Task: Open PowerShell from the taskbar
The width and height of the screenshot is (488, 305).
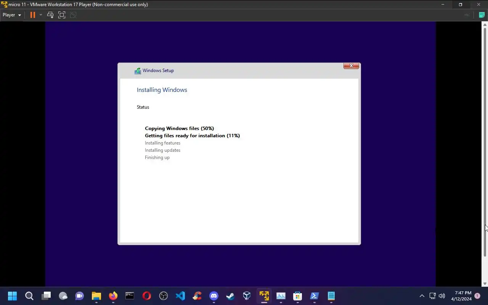Action: (x=315, y=296)
